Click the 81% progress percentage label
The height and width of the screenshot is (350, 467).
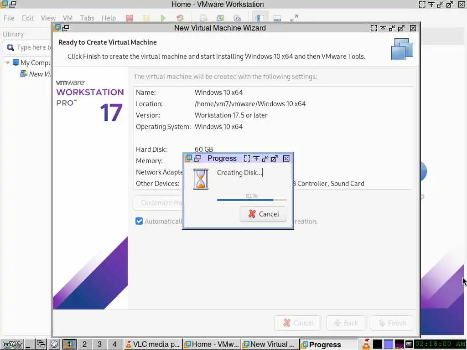point(251,196)
